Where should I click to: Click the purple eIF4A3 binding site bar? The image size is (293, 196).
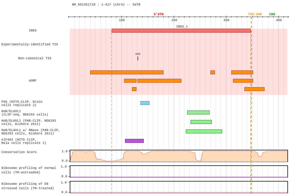(134, 141)
